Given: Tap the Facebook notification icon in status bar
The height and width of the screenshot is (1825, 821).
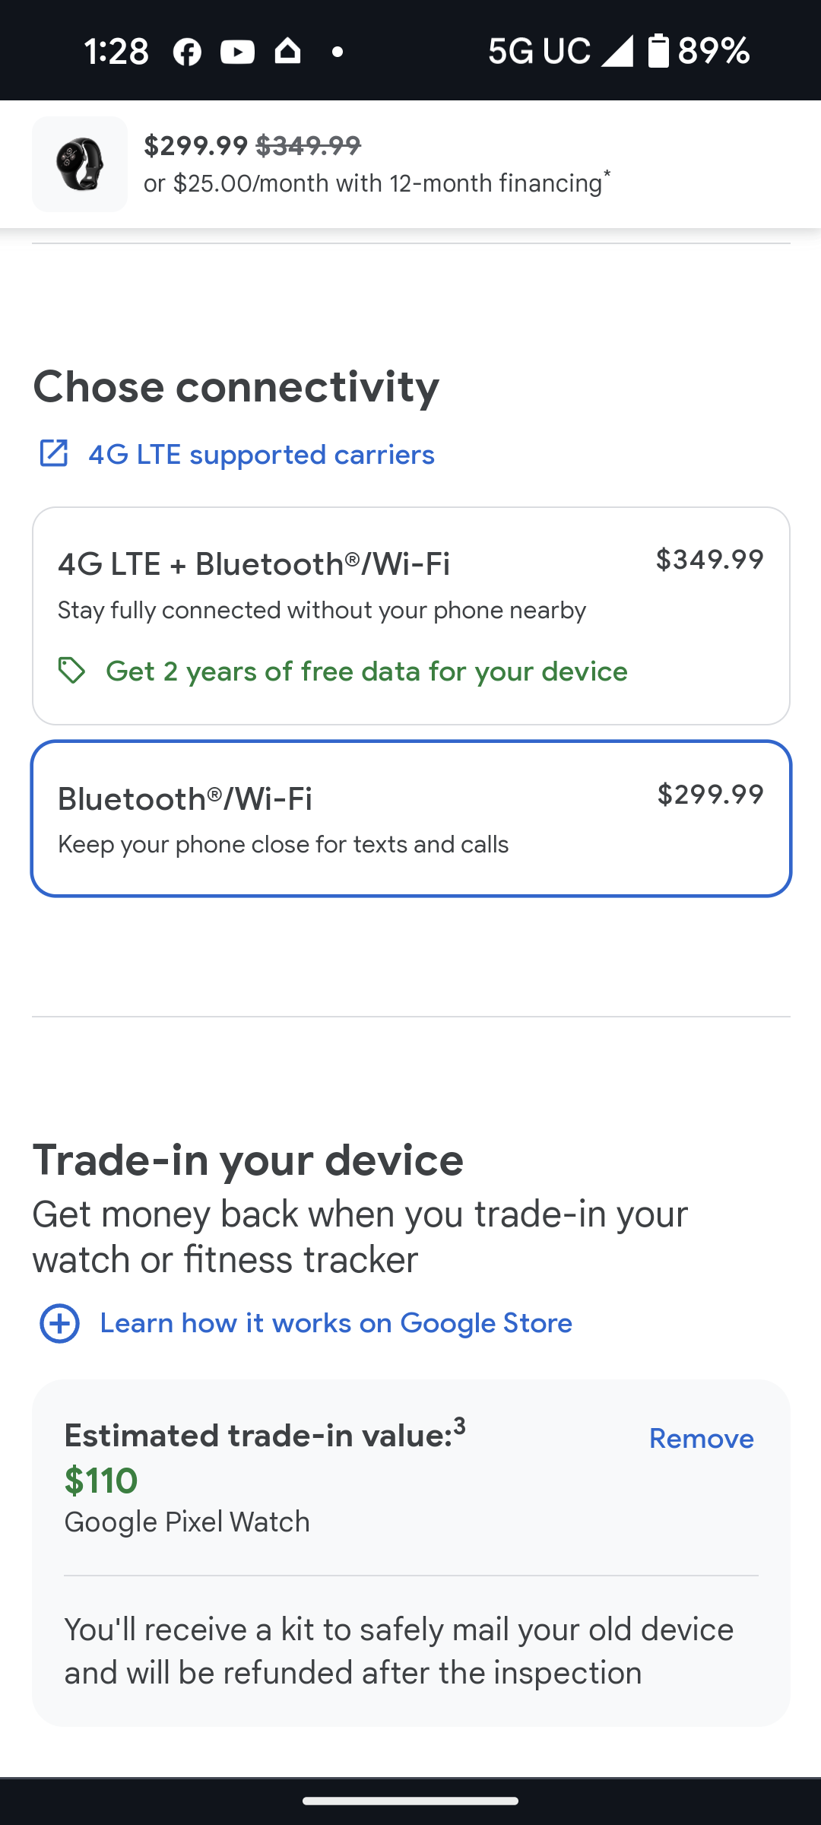Looking at the screenshot, I should tap(187, 52).
